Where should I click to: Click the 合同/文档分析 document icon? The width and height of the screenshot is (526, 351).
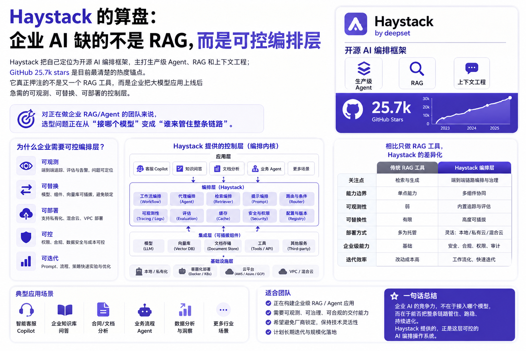pos(103,310)
